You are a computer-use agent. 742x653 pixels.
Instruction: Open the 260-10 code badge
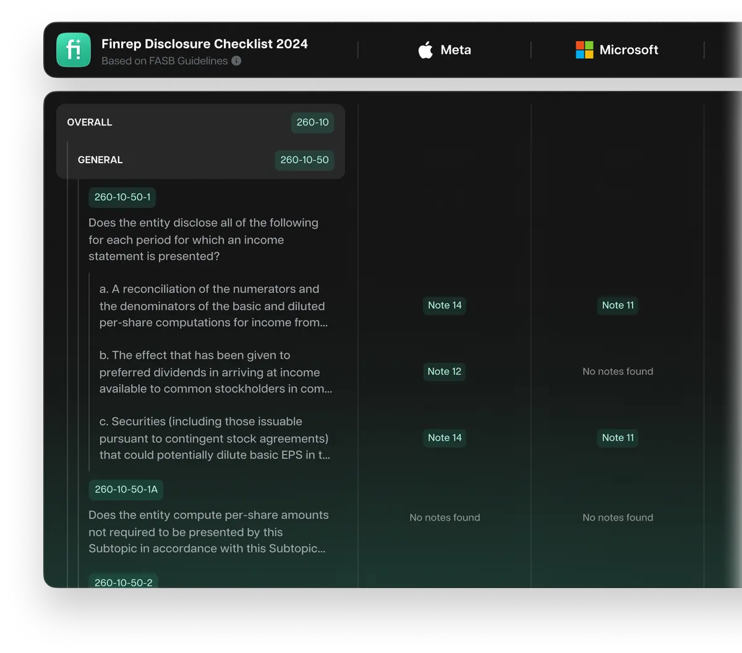pyautogui.click(x=312, y=122)
